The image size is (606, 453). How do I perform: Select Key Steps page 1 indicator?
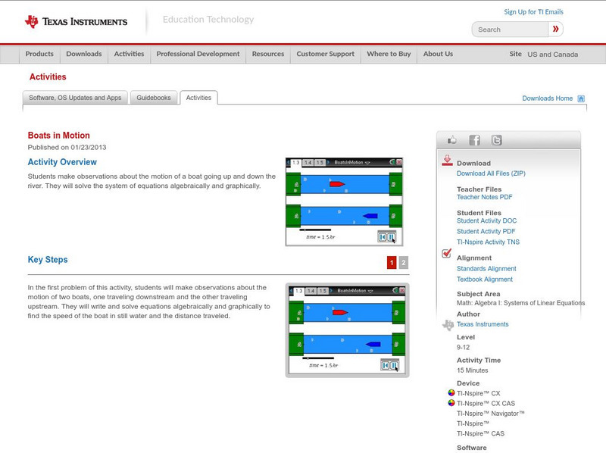(x=392, y=263)
